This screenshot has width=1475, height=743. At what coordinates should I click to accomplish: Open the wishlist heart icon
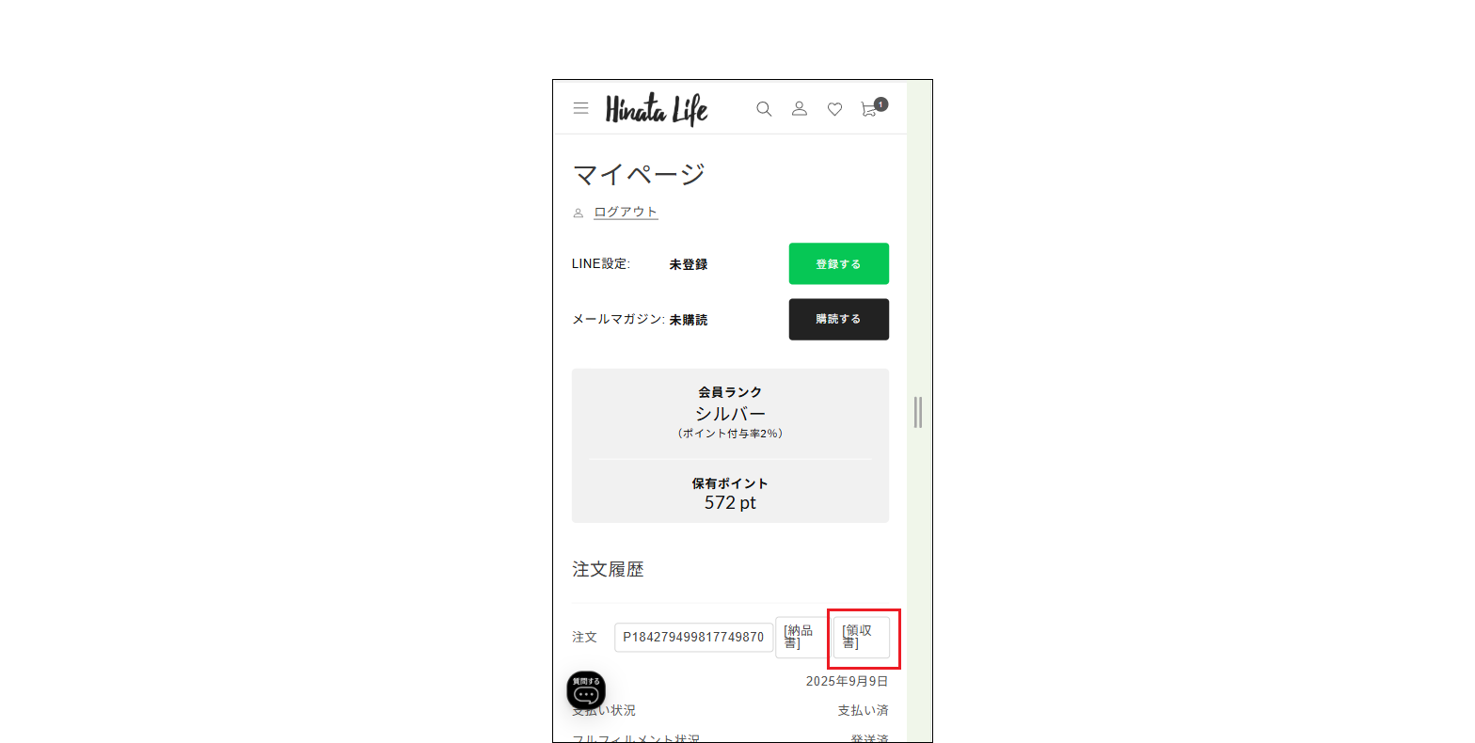coord(834,110)
